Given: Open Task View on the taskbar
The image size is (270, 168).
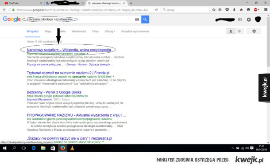Looking at the screenshot, I should coord(24,148).
